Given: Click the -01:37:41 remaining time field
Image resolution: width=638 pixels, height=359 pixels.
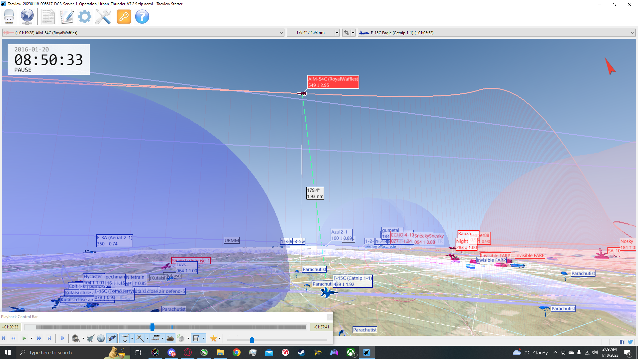Looking at the screenshot, I should coord(321,327).
